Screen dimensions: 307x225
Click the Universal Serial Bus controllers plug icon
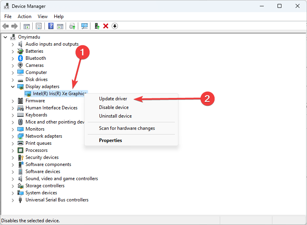20,200
